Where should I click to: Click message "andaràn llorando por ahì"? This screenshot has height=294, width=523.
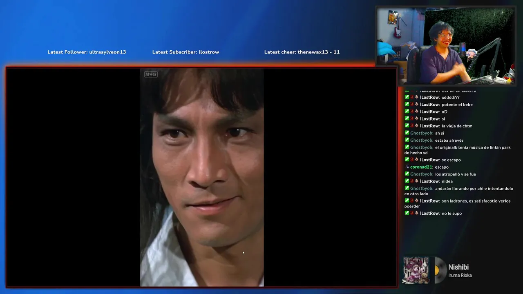[459, 191]
